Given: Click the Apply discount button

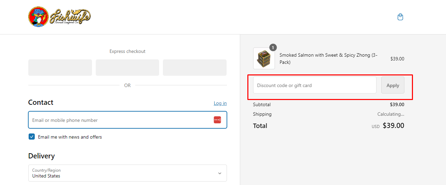Looking at the screenshot, I should pos(393,85).
